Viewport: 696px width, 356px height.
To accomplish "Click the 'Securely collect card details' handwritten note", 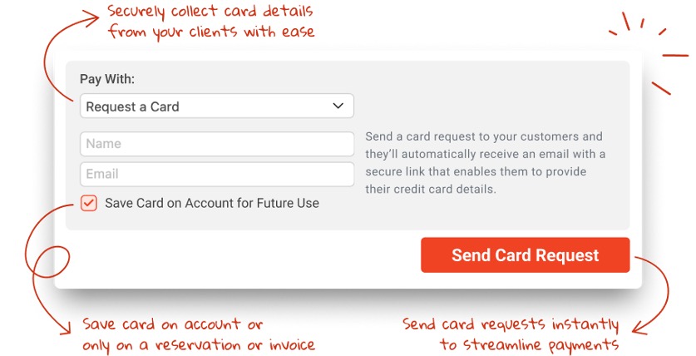I will (211, 22).
